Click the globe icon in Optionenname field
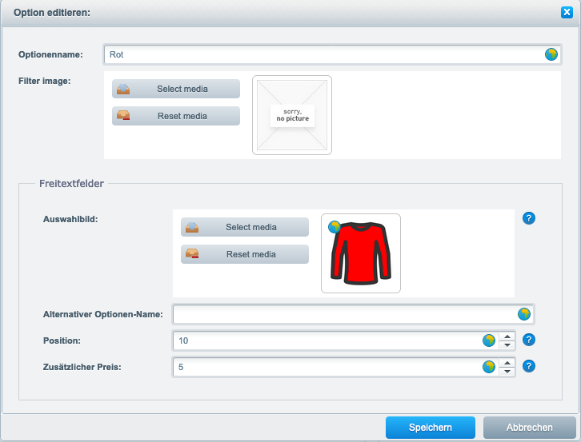 coord(551,54)
